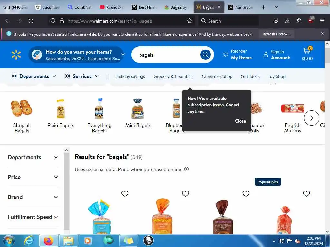Select Plain Bagels category
The height and width of the screenshot is (247, 330).
[61, 114]
